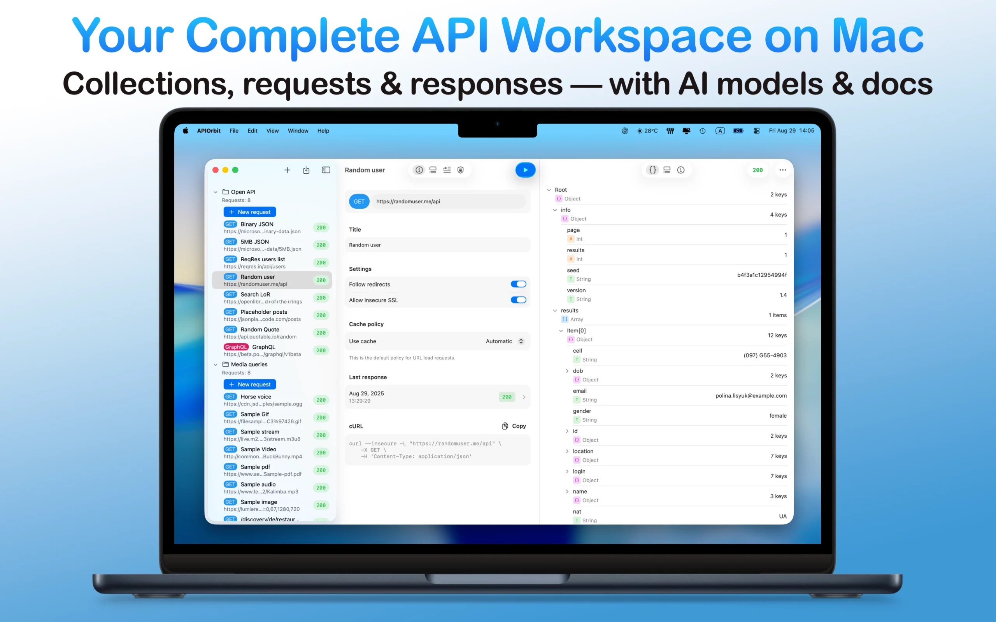
Task: Toggle the sidebar panel icon
Action: click(326, 170)
